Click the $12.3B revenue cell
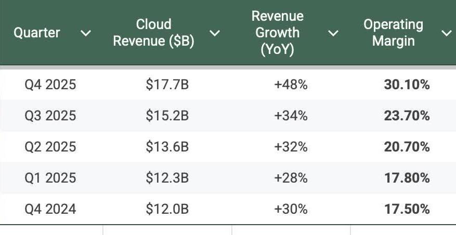The image size is (456, 235). click(167, 178)
